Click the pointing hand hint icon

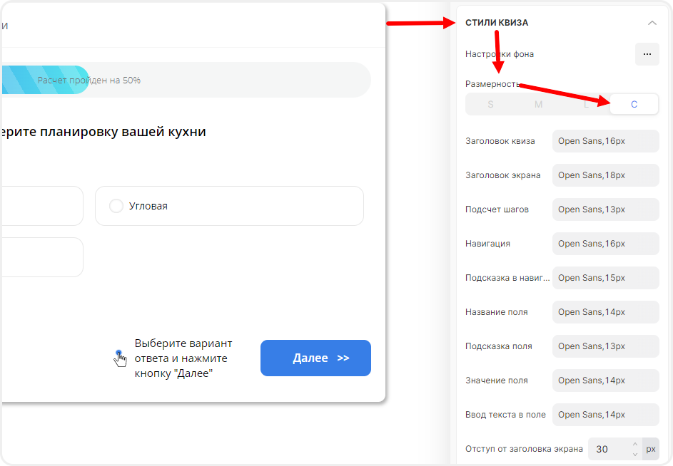(x=120, y=358)
